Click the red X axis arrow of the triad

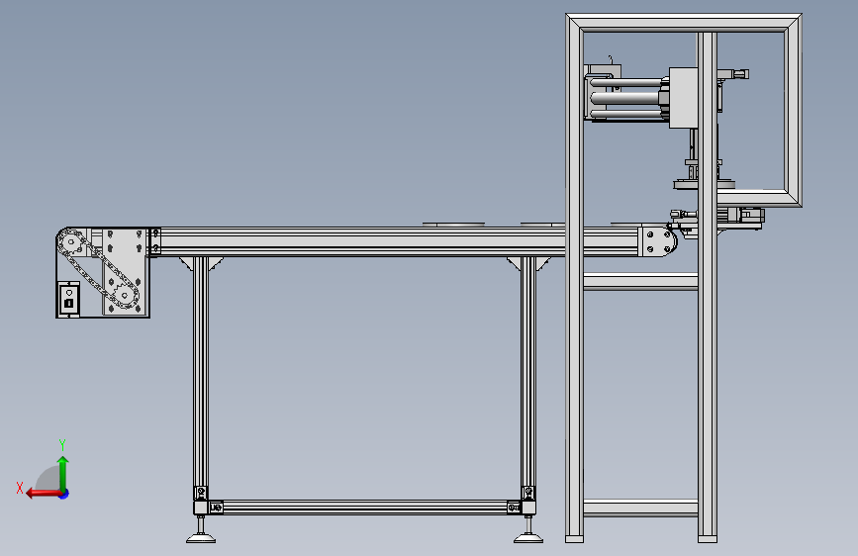point(44,493)
